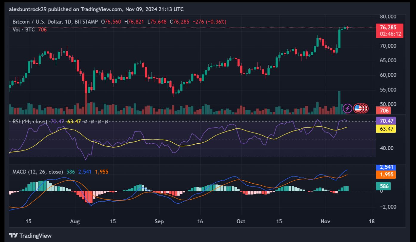Click the purple 70.47 RSI axis label
This screenshot has height=242, width=416.
[388, 121]
